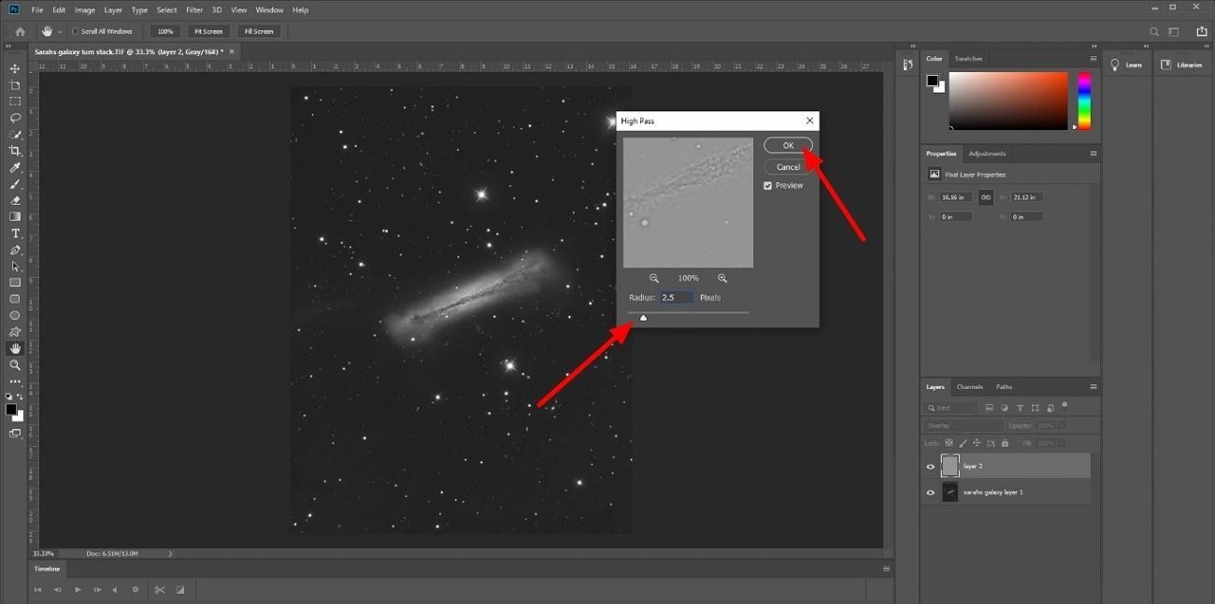The image size is (1215, 604).
Task: Toggle lock all padlock icon
Action: tap(1005, 443)
